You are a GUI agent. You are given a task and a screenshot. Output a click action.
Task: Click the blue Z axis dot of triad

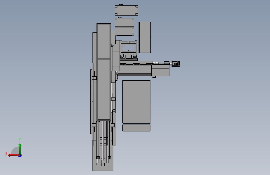20,155
